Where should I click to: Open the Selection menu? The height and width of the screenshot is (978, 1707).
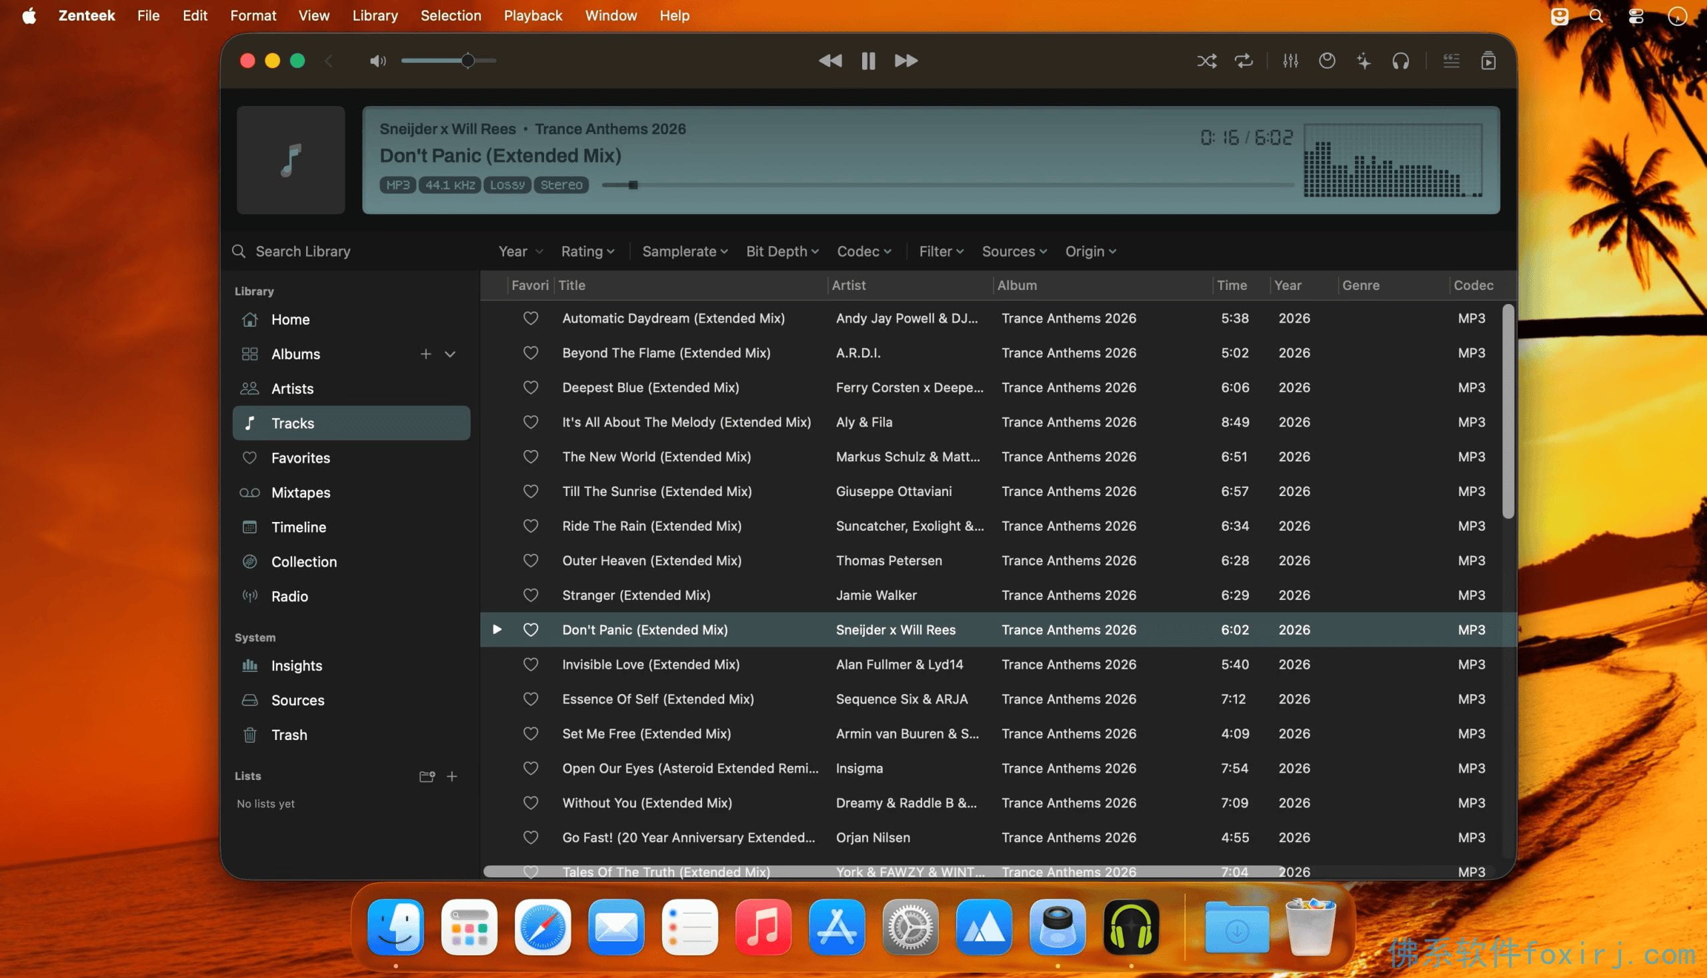click(451, 15)
